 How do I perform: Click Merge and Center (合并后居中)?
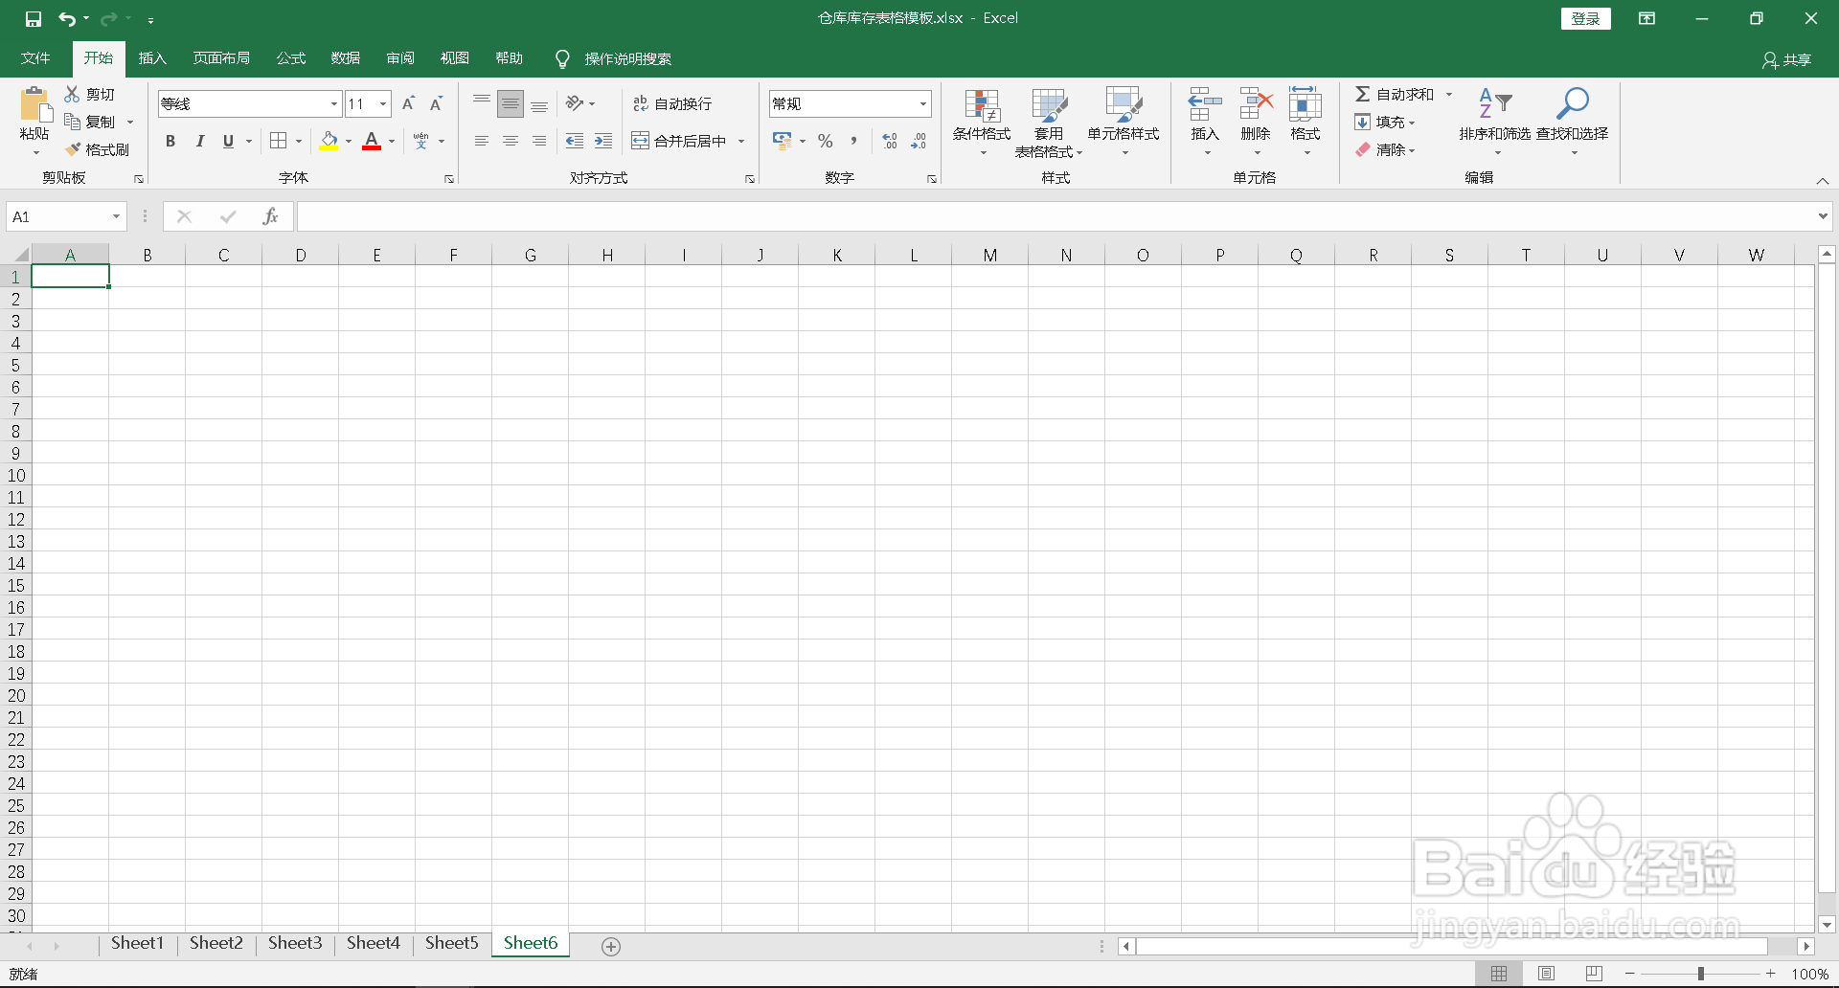tap(679, 141)
